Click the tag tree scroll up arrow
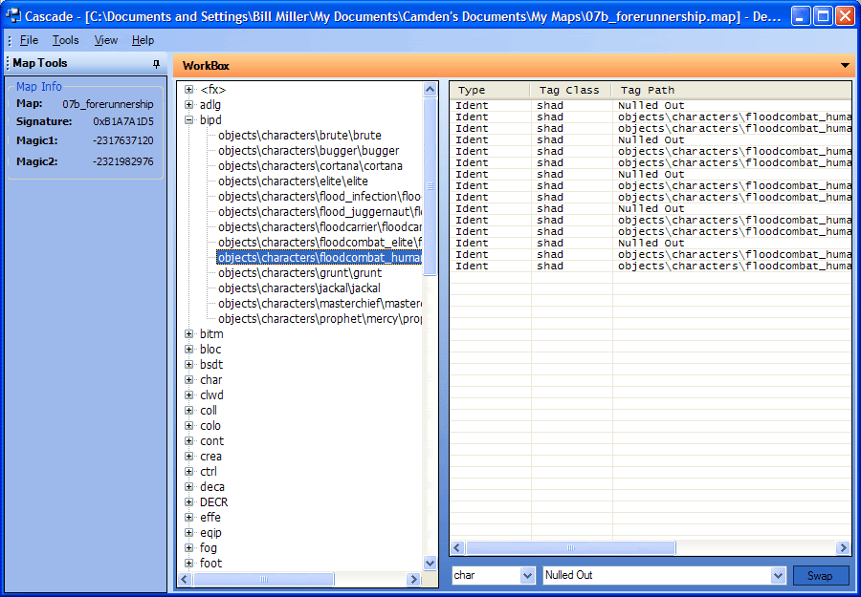Viewport: 861px width, 597px height. [430, 89]
